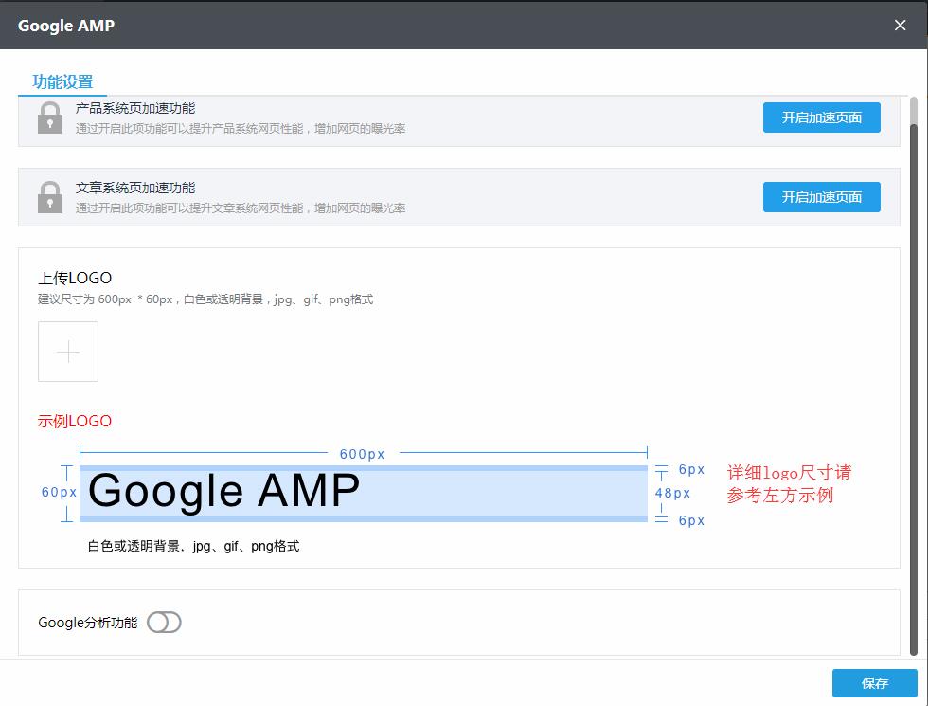
Task: Toggle the Google分析功能 switch
Action: (x=164, y=623)
